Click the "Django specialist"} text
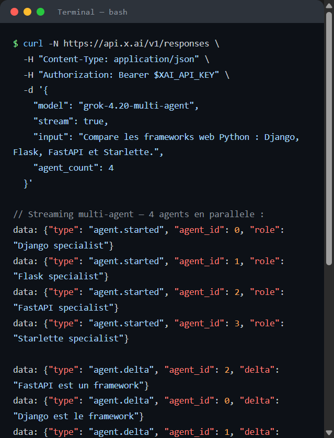Screen dimensions: 334x438 pyautogui.click(x=63, y=246)
